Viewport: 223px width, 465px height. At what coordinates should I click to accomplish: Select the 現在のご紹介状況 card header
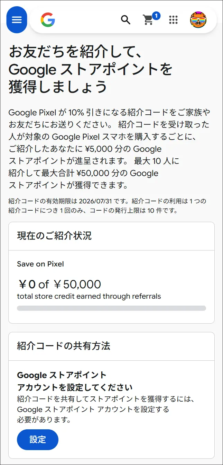(x=54, y=236)
